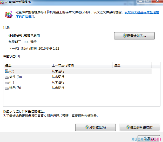The image size is (163, 142).
Task: Open link 获取有关磁盘碎片整理程序的详细信息
Action: tap(141, 12)
